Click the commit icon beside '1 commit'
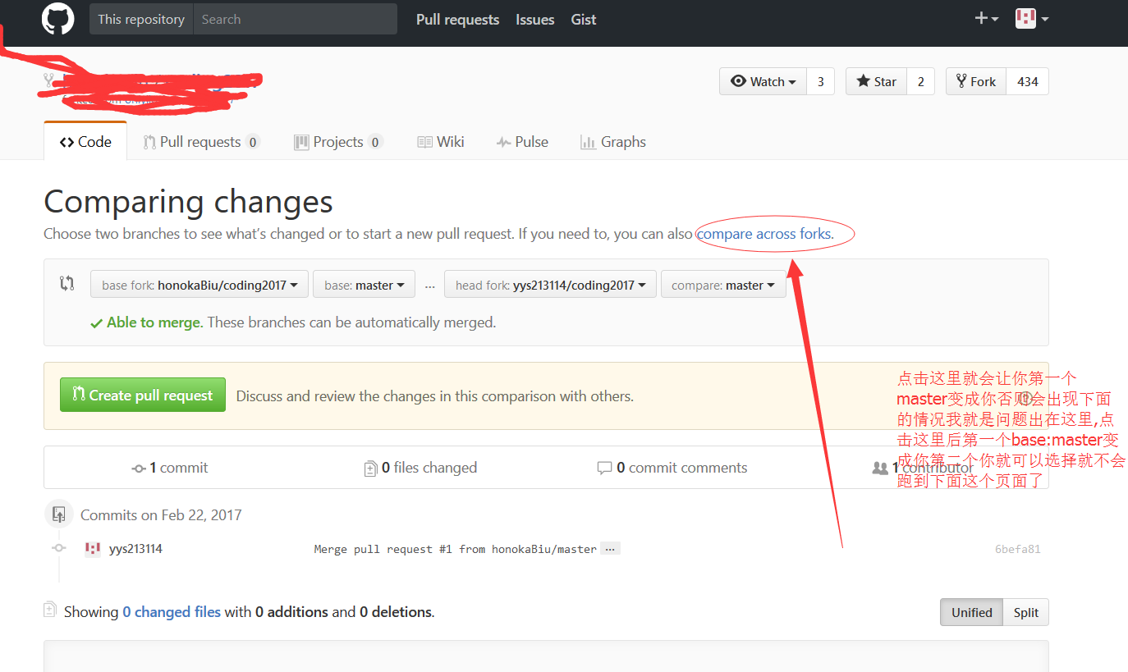The height and width of the screenshot is (672, 1128). (139, 469)
